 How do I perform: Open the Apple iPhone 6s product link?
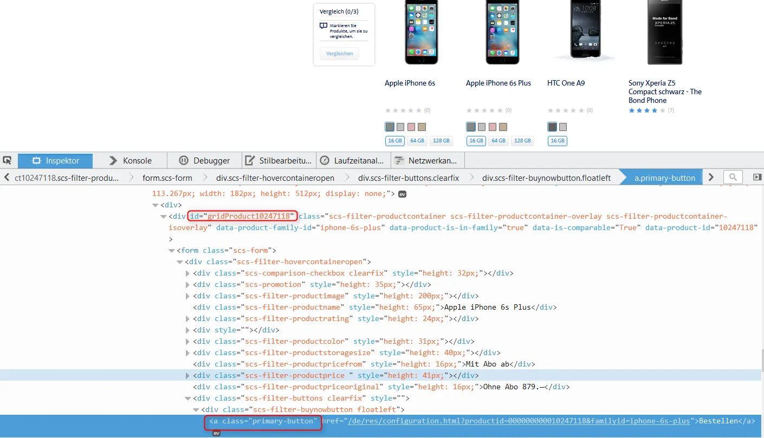coord(410,83)
